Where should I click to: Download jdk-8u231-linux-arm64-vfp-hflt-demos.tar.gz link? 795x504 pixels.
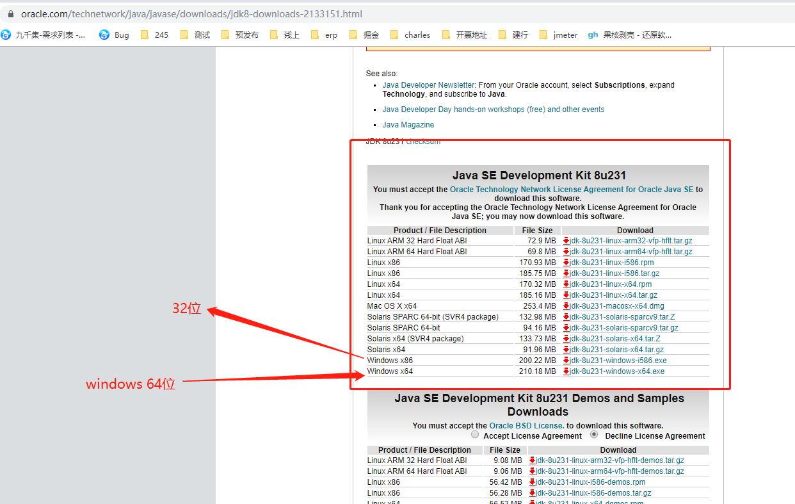tap(610, 471)
